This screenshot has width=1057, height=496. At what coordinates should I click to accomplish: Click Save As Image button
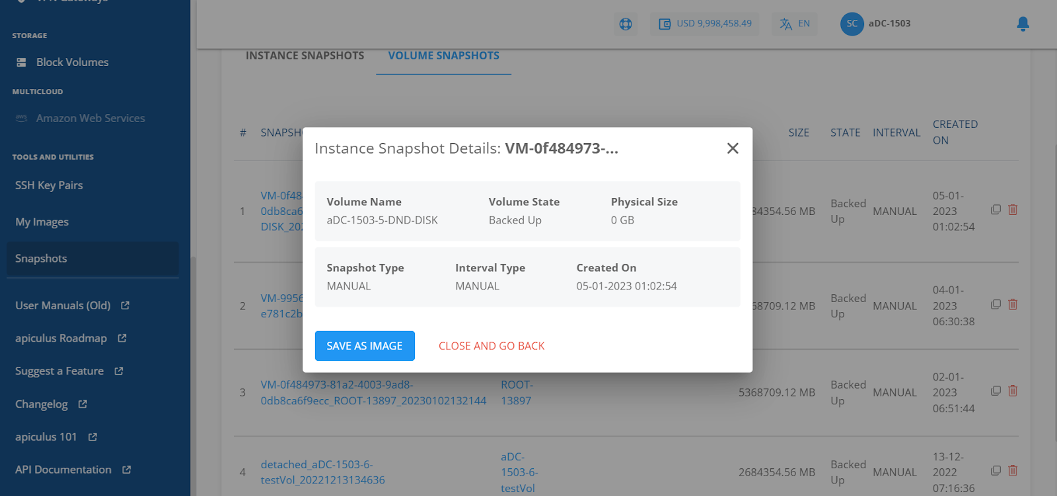tap(365, 346)
